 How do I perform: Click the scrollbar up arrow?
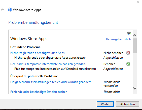pos(135,35)
